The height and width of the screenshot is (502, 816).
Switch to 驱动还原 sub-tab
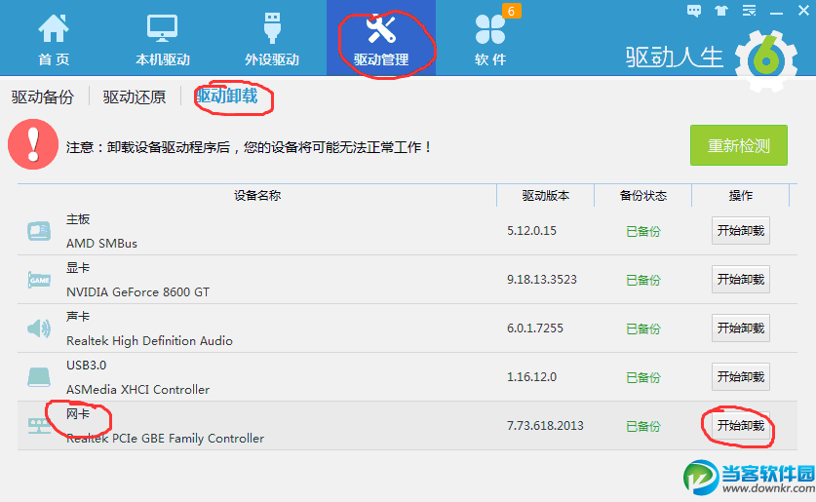tap(135, 97)
